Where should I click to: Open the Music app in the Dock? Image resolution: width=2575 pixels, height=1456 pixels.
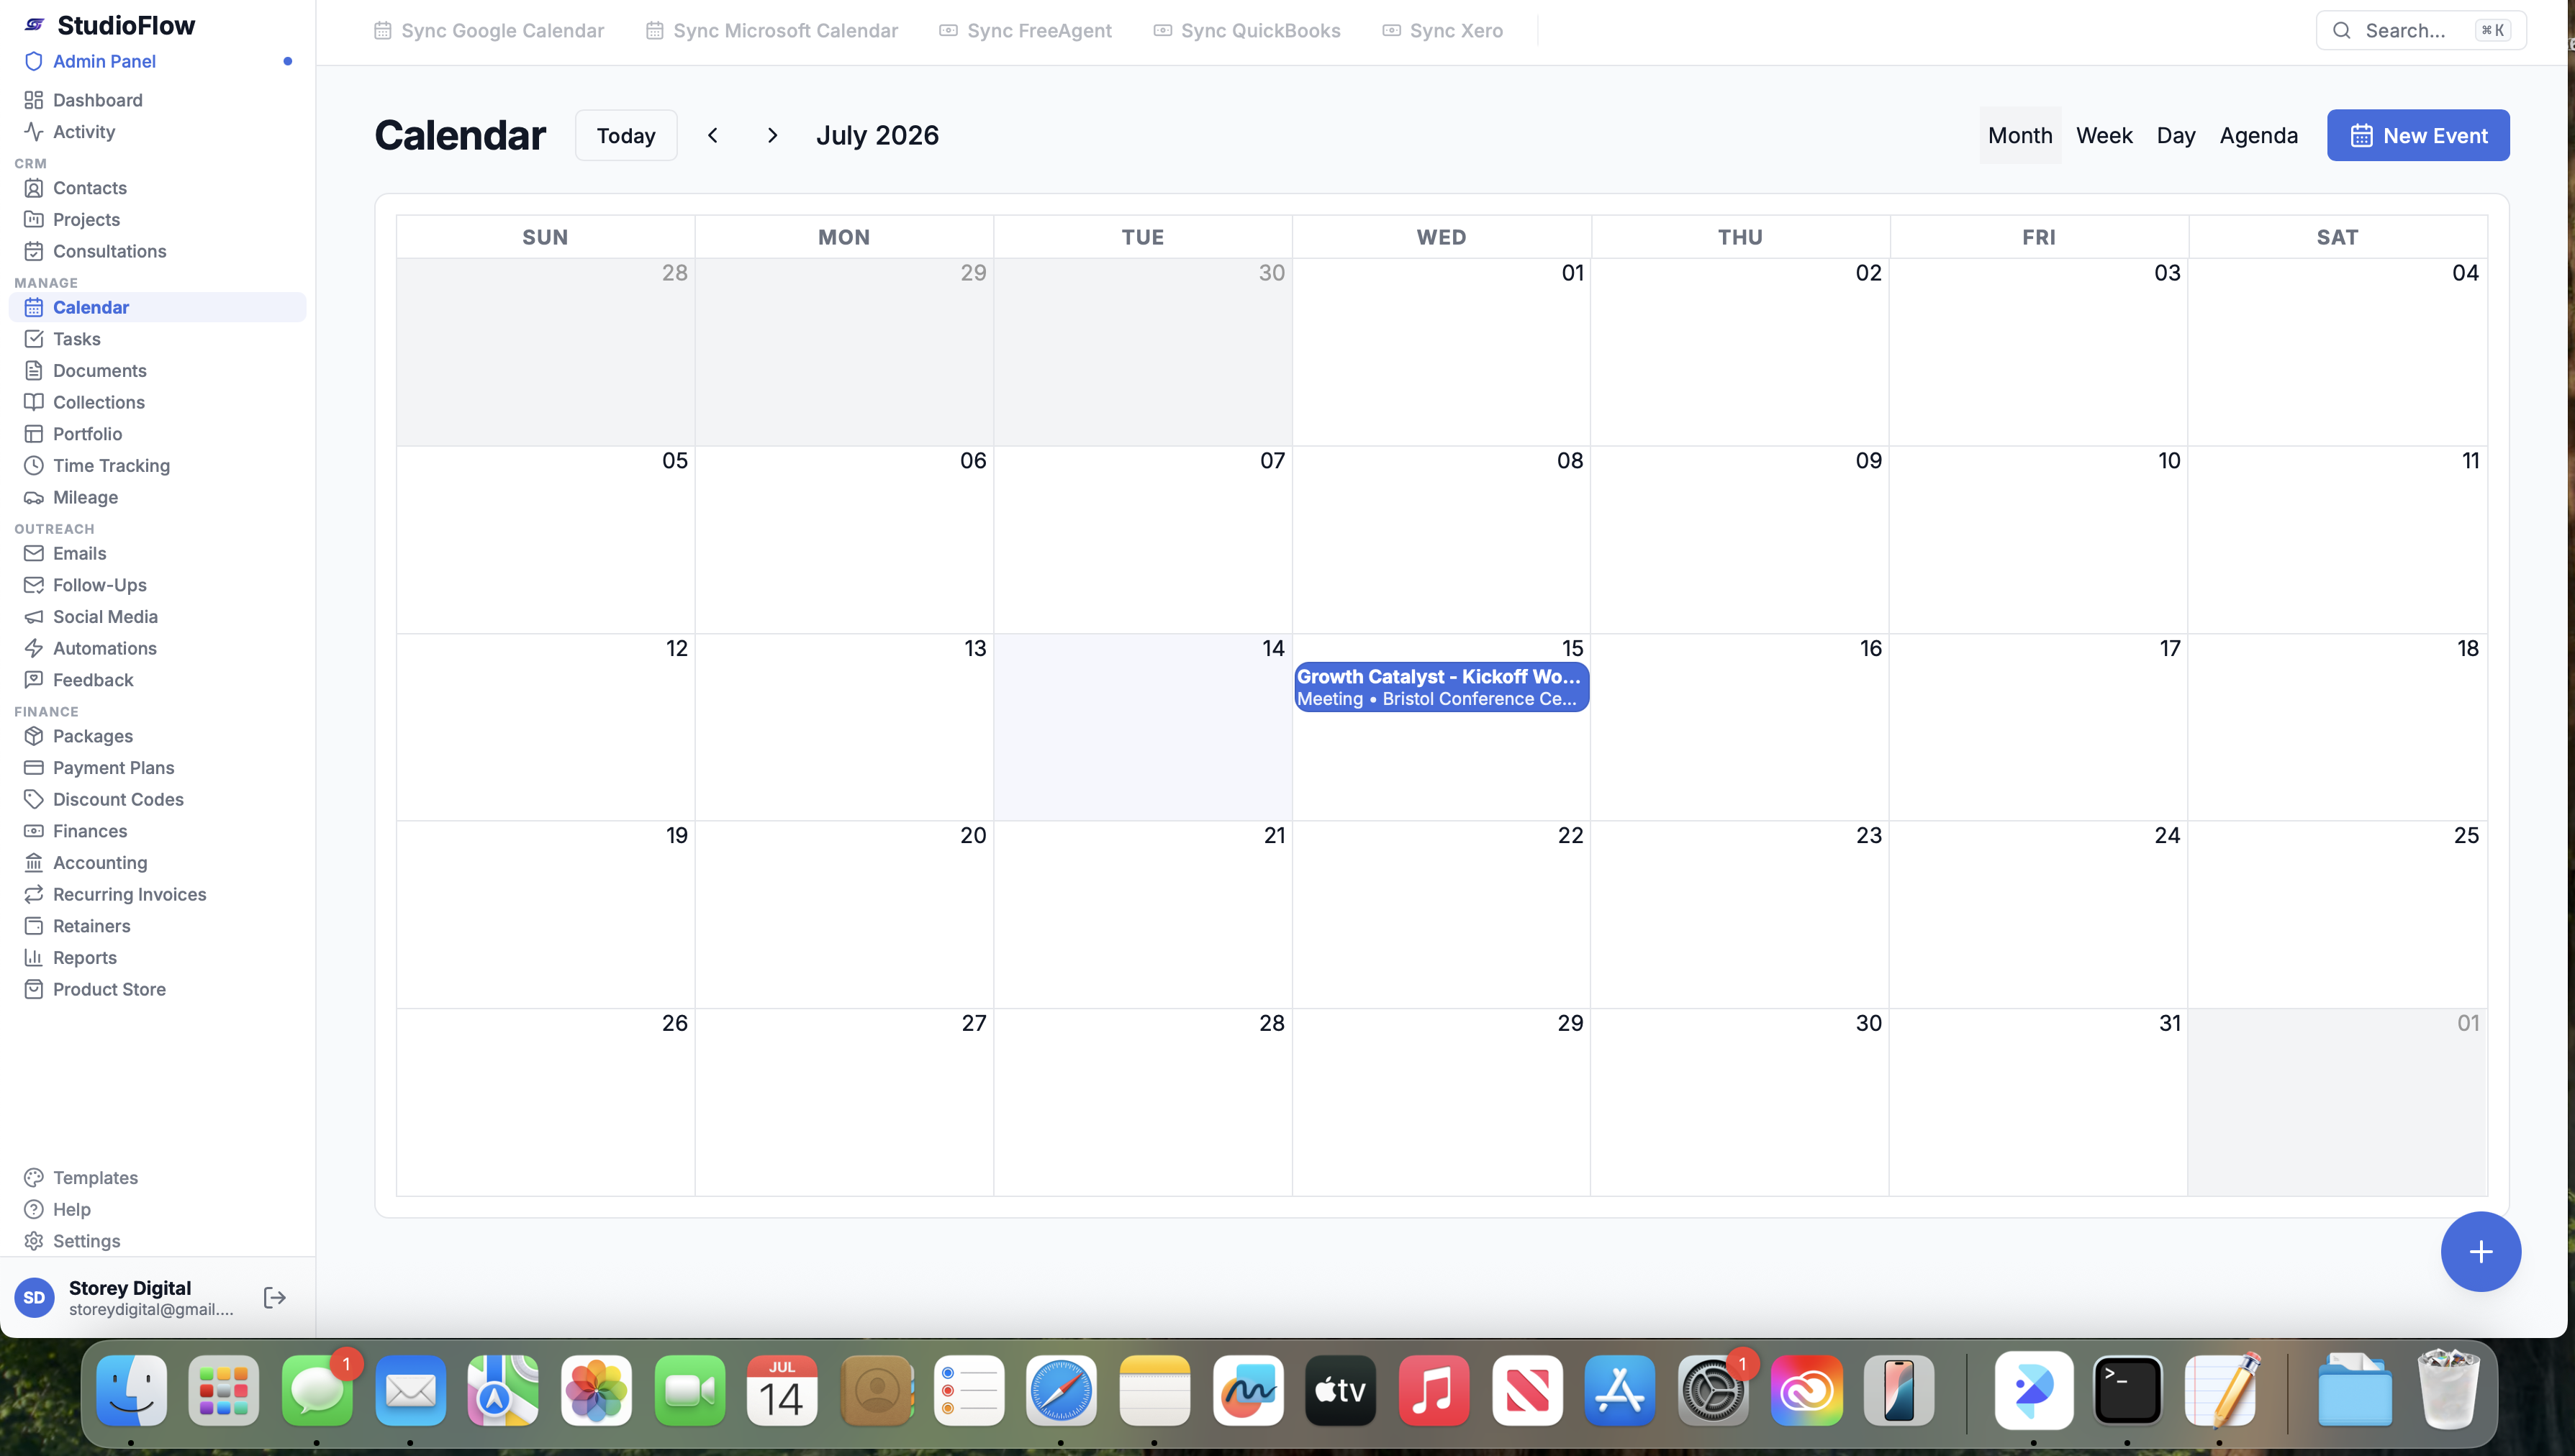(x=1434, y=1391)
